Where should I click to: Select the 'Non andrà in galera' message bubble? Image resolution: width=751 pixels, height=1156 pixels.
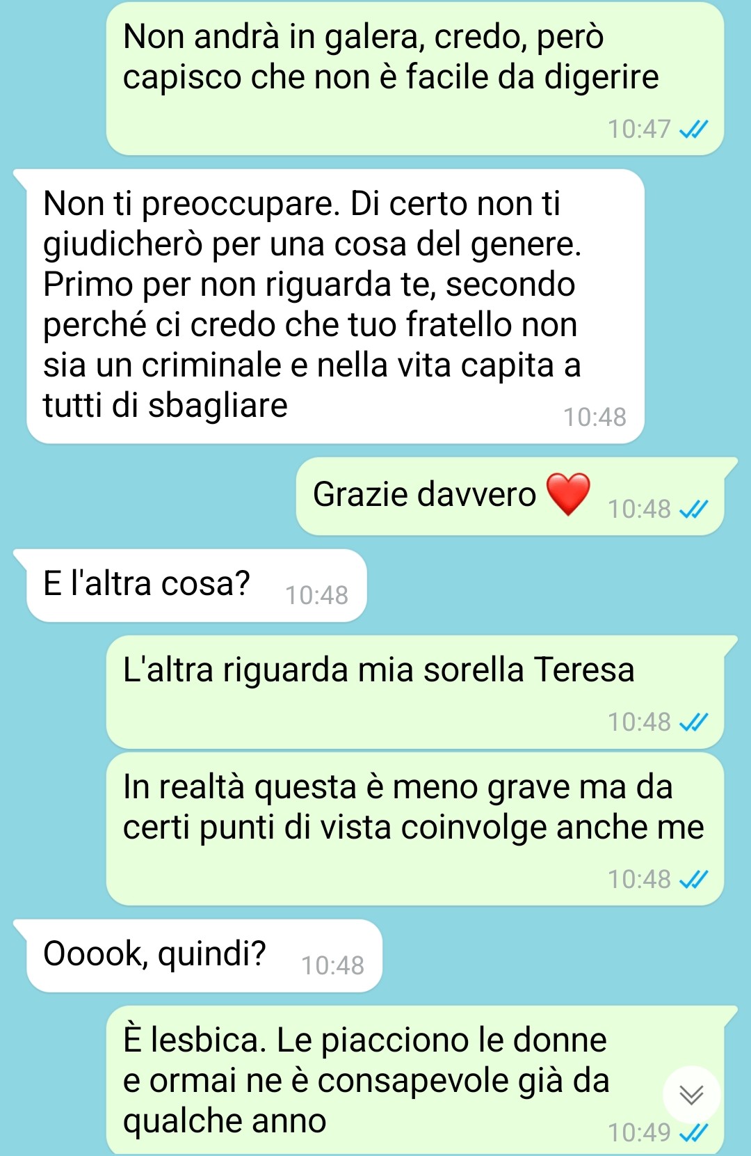coord(415,79)
